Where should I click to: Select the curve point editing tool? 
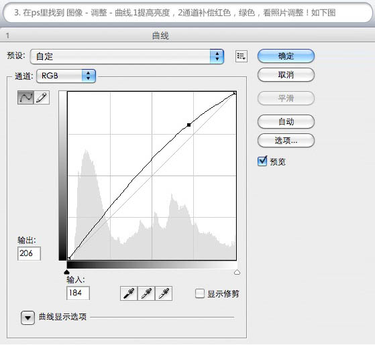[x=25, y=97]
